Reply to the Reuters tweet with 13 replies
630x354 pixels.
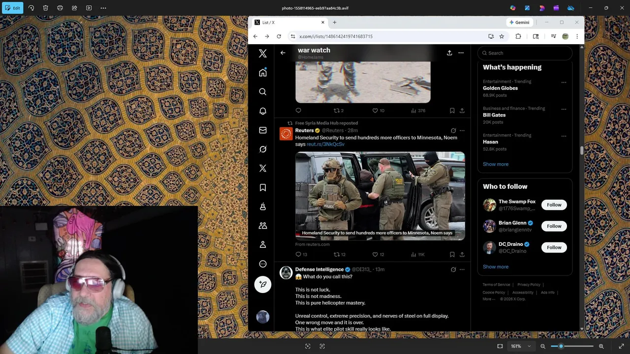tap(301, 255)
